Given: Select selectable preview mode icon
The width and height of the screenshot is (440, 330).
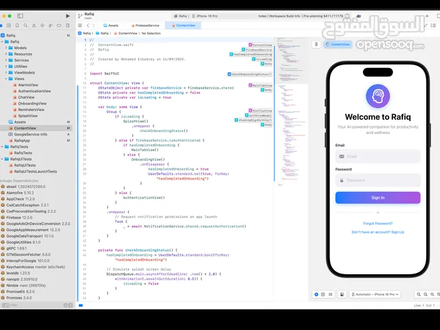Looking at the screenshot, I should (x=323, y=294).
